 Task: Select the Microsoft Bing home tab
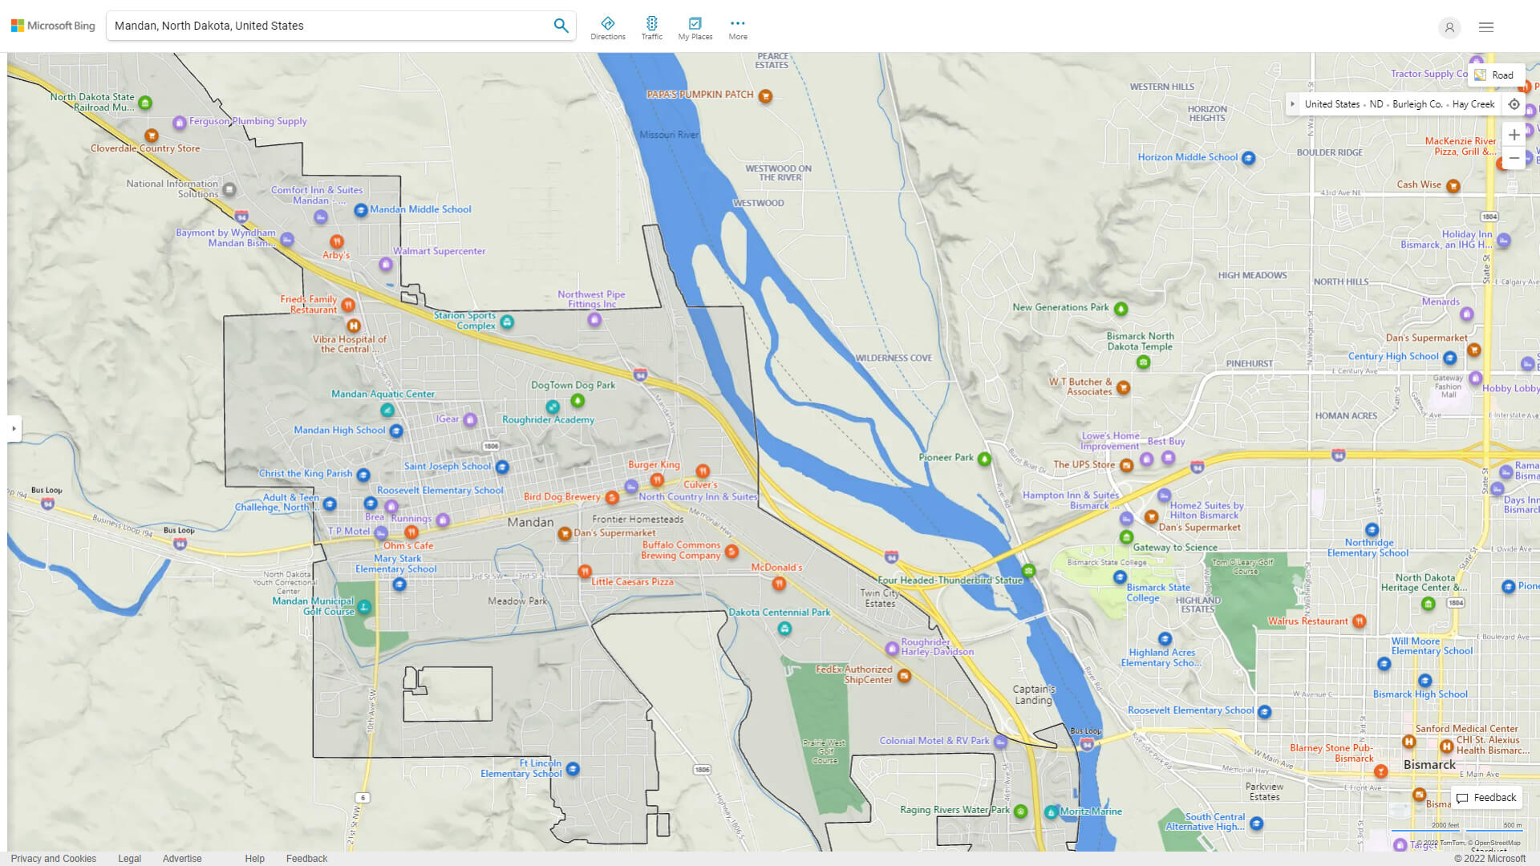[x=53, y=24]
